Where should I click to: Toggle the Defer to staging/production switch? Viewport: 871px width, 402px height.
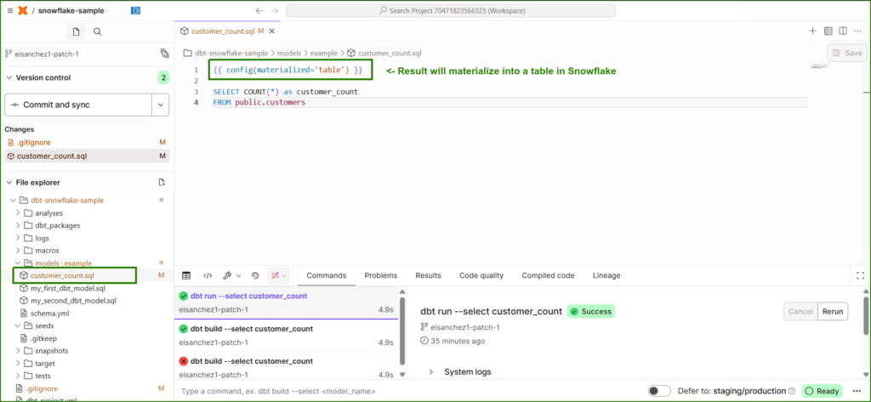coord(659,391)
